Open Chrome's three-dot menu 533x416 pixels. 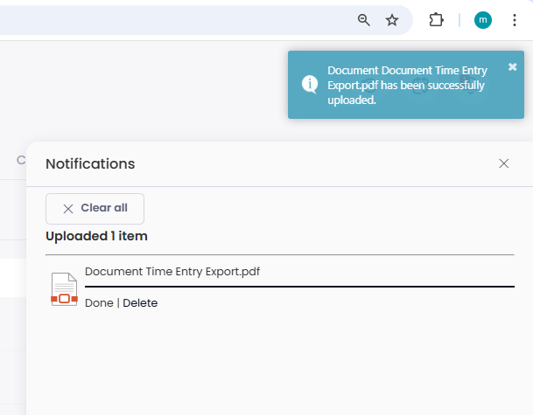[x=514, y=20]
